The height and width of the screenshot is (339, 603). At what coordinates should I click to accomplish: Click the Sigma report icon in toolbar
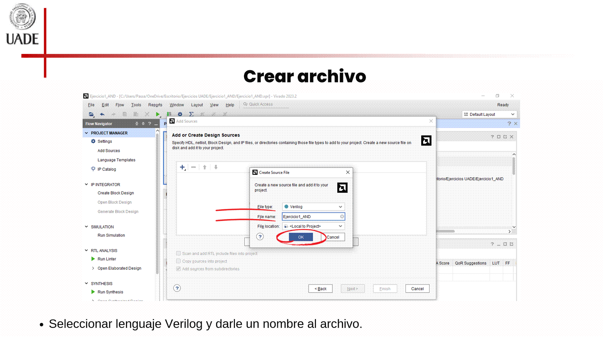191,114
